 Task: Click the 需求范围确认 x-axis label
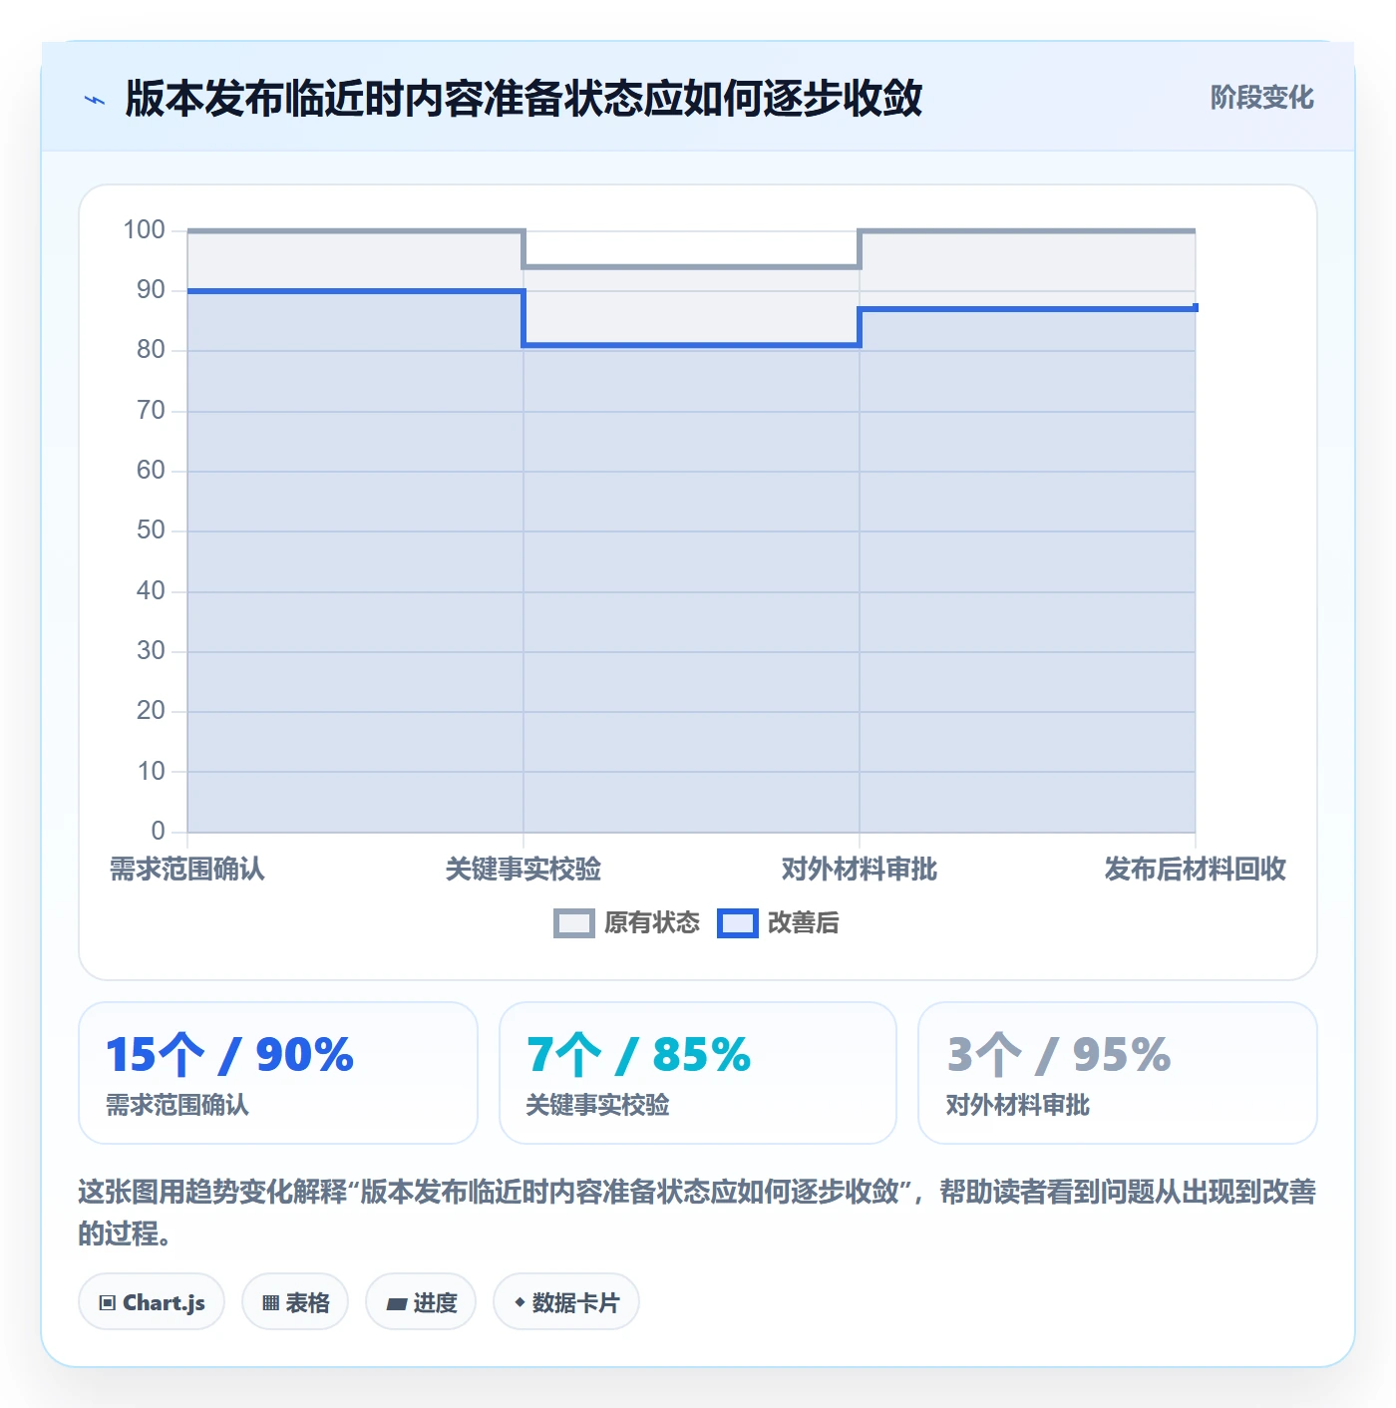[187, 870]
